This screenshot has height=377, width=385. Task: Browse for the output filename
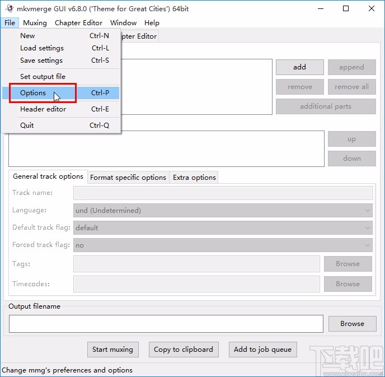tap(353, 324)
